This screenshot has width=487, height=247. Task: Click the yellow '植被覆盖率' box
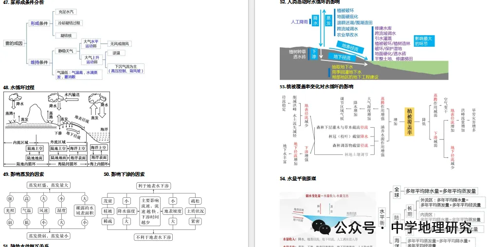pyautogui.click(x=410, y=122)
